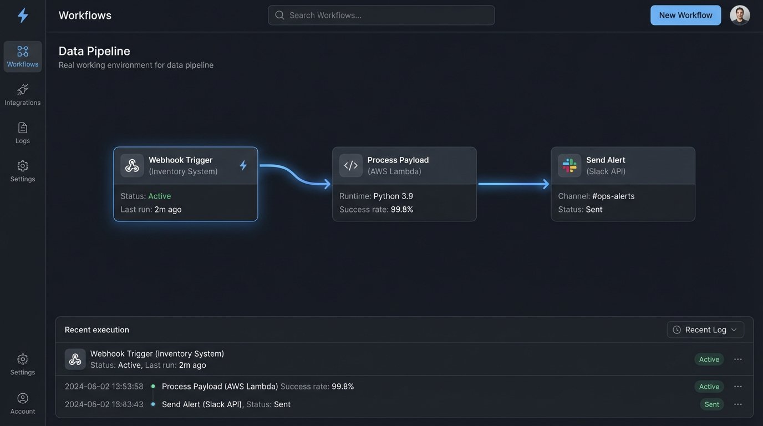
Task: Click inside the Search Workflows field
Action: tap(381, 15)
